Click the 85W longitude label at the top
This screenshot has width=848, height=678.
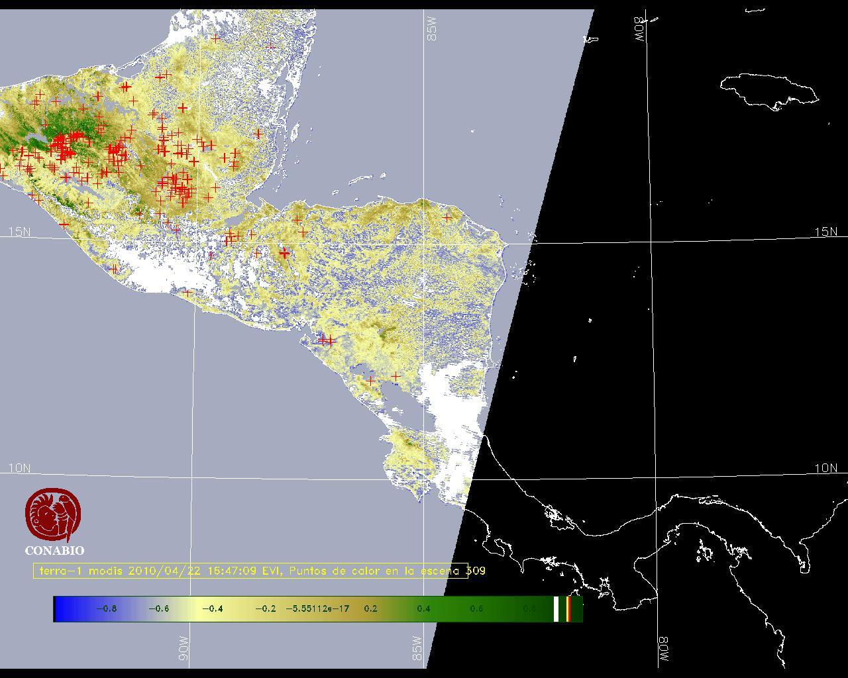pyautogui.click(x=433, y=28)
